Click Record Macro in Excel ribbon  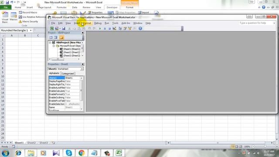click(28, 13)
